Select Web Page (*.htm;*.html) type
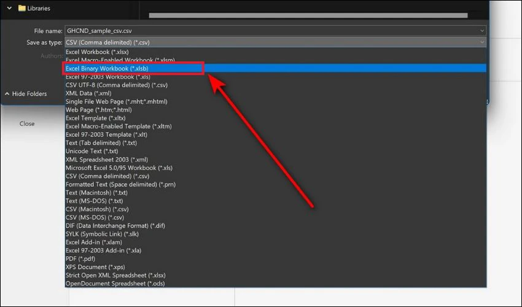The width and height of the screenshot is (522, 307). point(276,110)
